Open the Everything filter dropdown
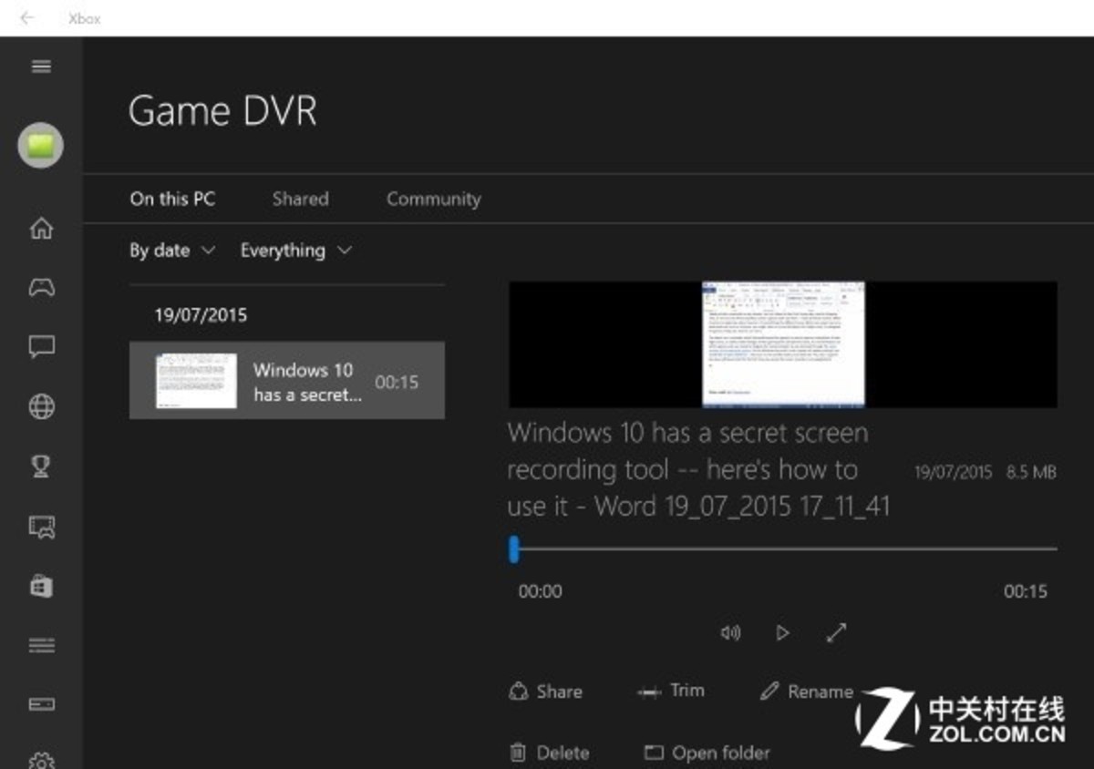 [295, 251]
